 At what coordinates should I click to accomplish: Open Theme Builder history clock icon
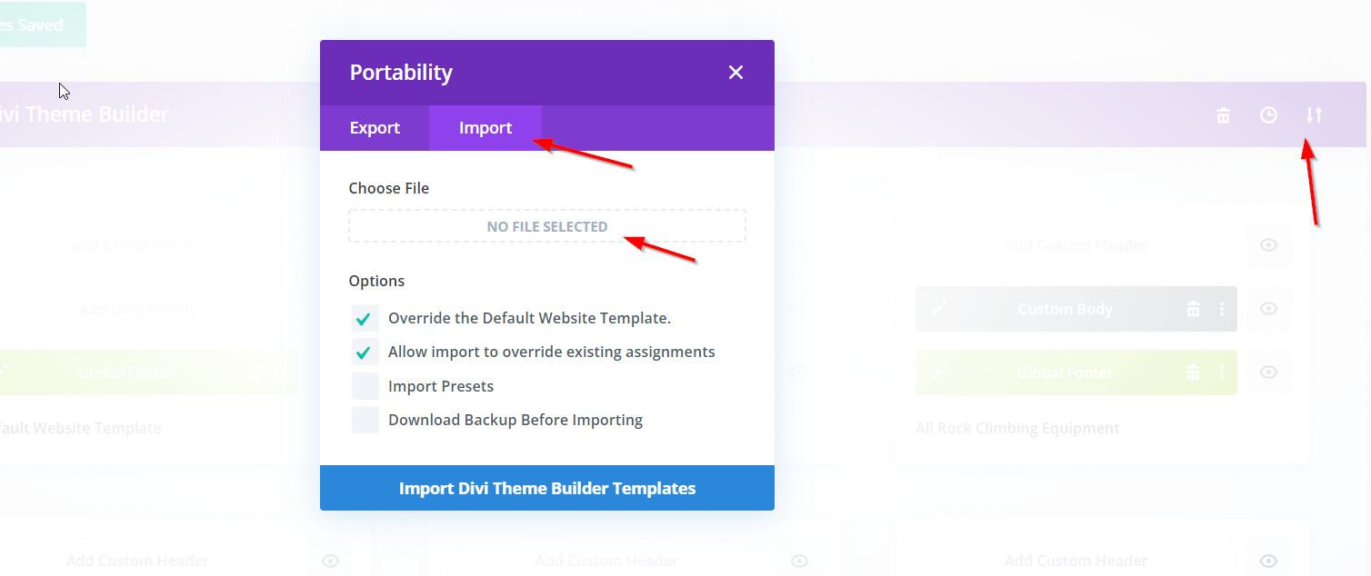tap(1268, 115)
